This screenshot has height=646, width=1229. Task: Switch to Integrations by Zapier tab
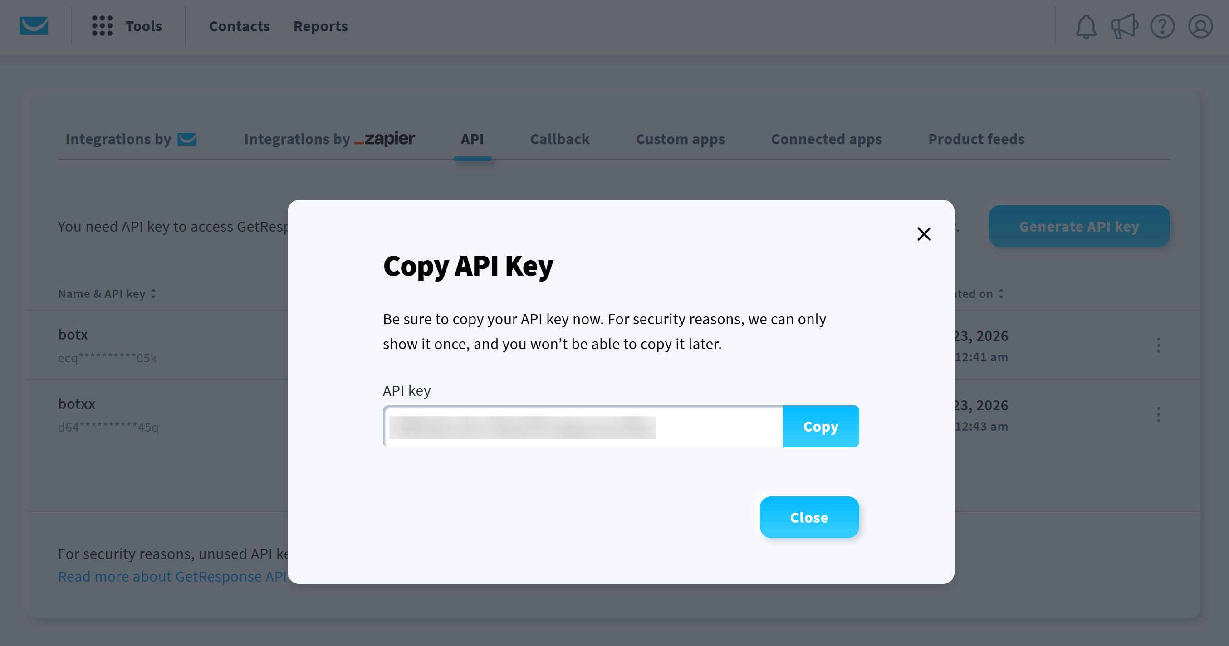[x=329, y=139]
